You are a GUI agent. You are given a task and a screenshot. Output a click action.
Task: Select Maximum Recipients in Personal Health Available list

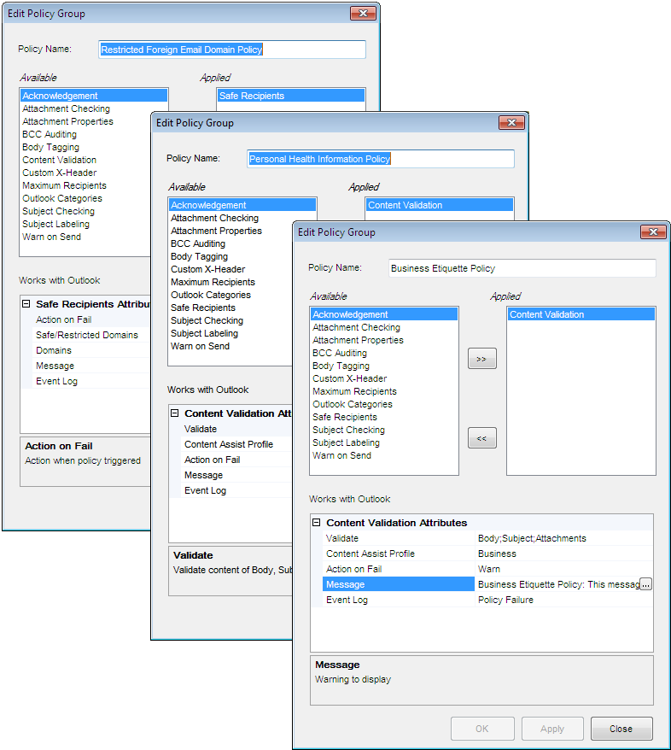pos(230,282)
